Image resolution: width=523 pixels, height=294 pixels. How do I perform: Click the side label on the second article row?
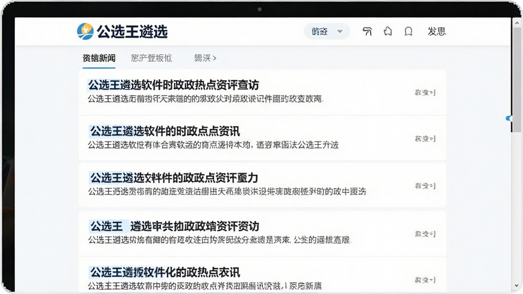point(425,138)
